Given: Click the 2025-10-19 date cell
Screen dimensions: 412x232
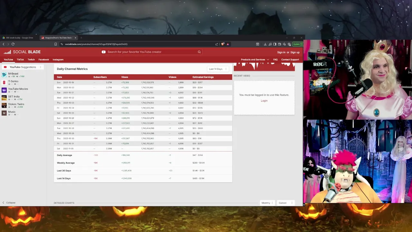Looking at the screenshot, I should coord(69,82).
